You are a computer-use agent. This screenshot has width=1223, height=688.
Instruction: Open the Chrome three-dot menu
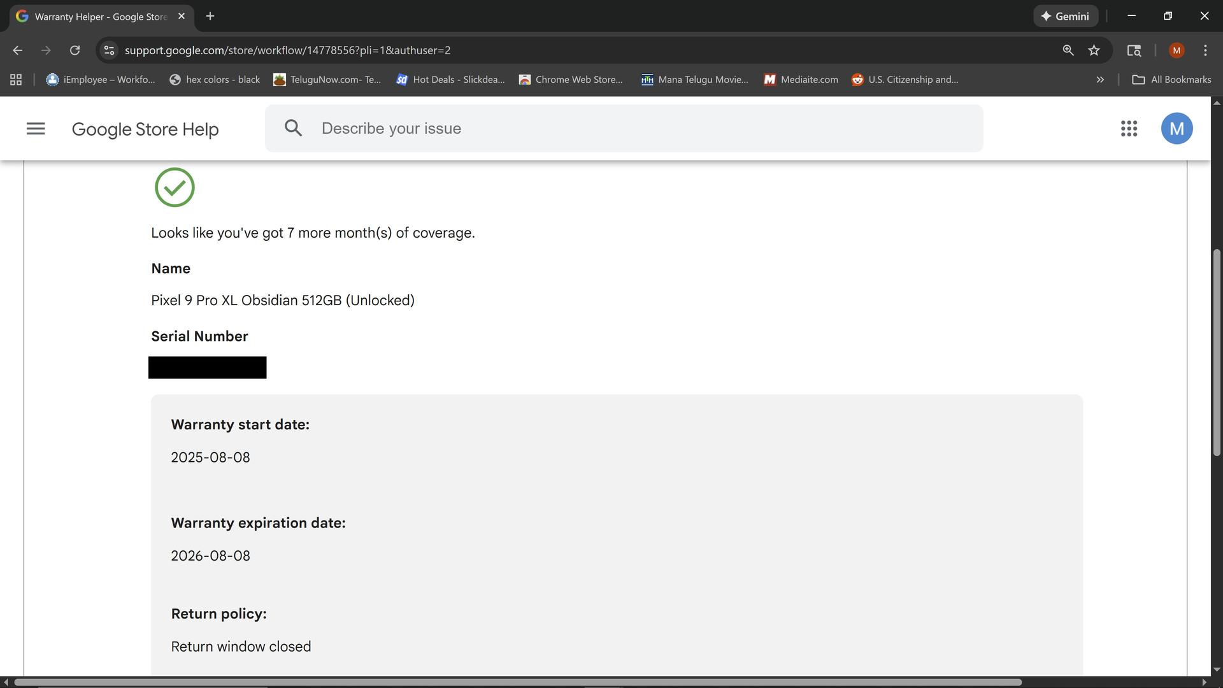pyautogui.click(x=1205, y=50)
